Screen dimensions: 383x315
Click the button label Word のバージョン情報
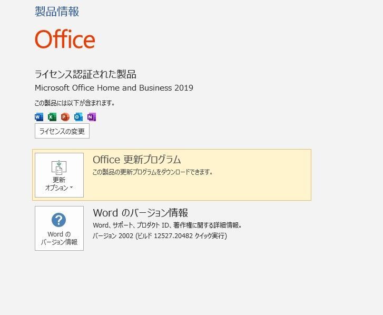pyautogui.click(x=59, y=238)
